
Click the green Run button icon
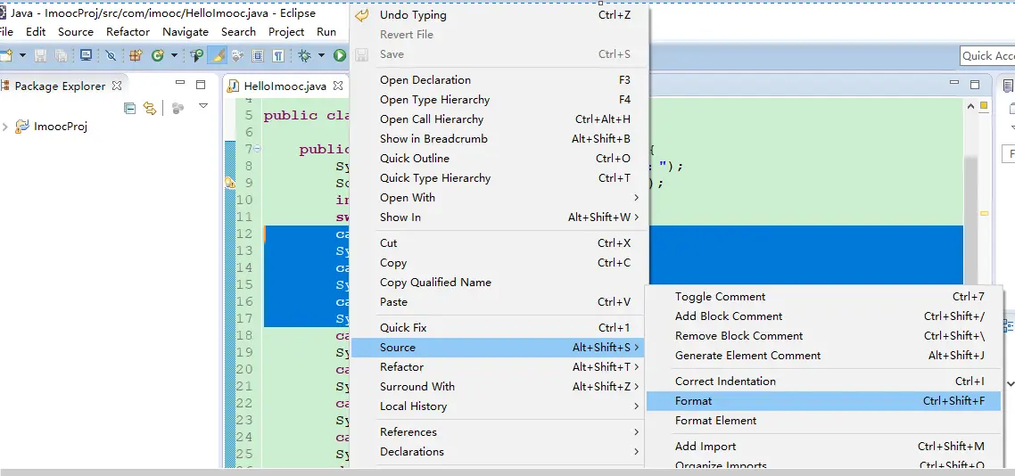(x=340, y=55)
